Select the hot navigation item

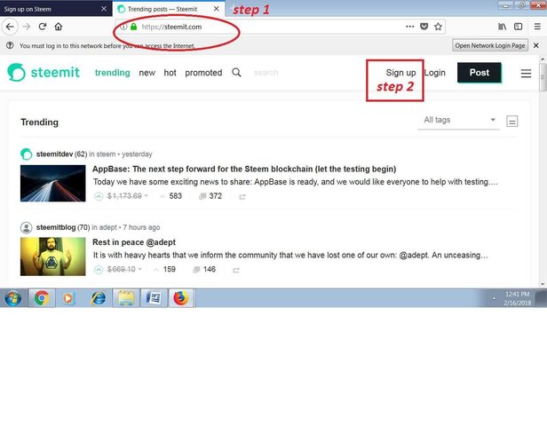click(170, 73)
